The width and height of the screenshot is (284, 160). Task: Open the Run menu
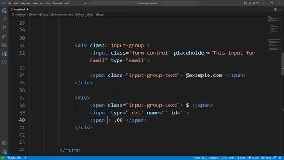pos(48,3)
